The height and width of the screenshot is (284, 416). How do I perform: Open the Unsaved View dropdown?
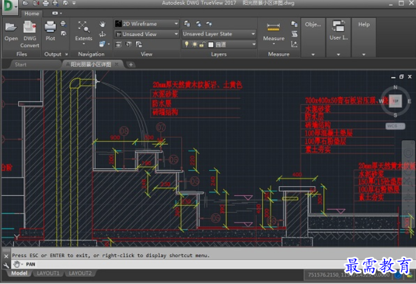[x=146, y=34]
